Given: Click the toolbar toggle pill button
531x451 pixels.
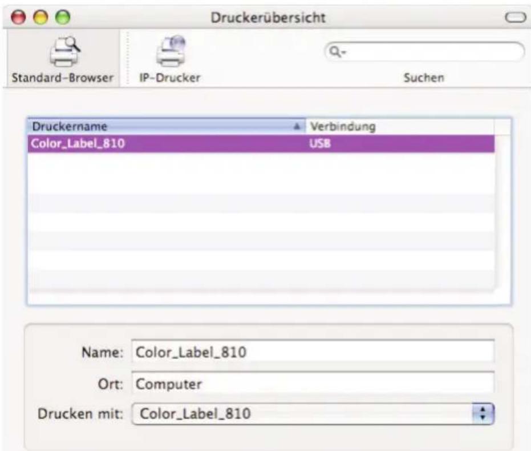Looking at the screenshot, I should pyautogui.click(x=516, y=17).
